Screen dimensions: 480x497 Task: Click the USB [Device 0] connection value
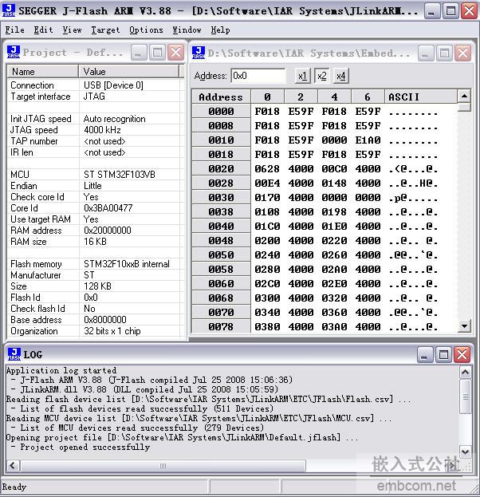[113, 85]
